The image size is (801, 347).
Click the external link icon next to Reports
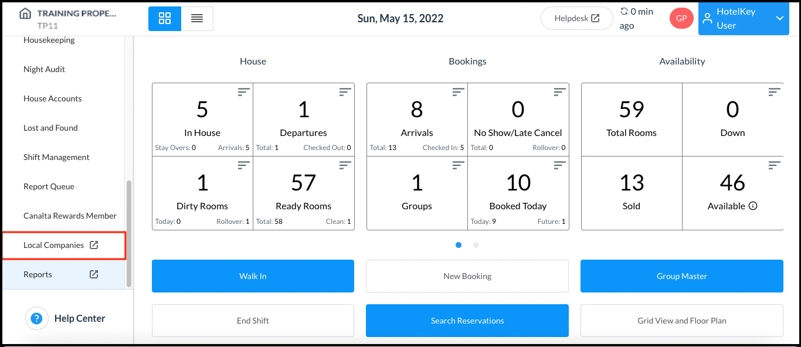94,274
